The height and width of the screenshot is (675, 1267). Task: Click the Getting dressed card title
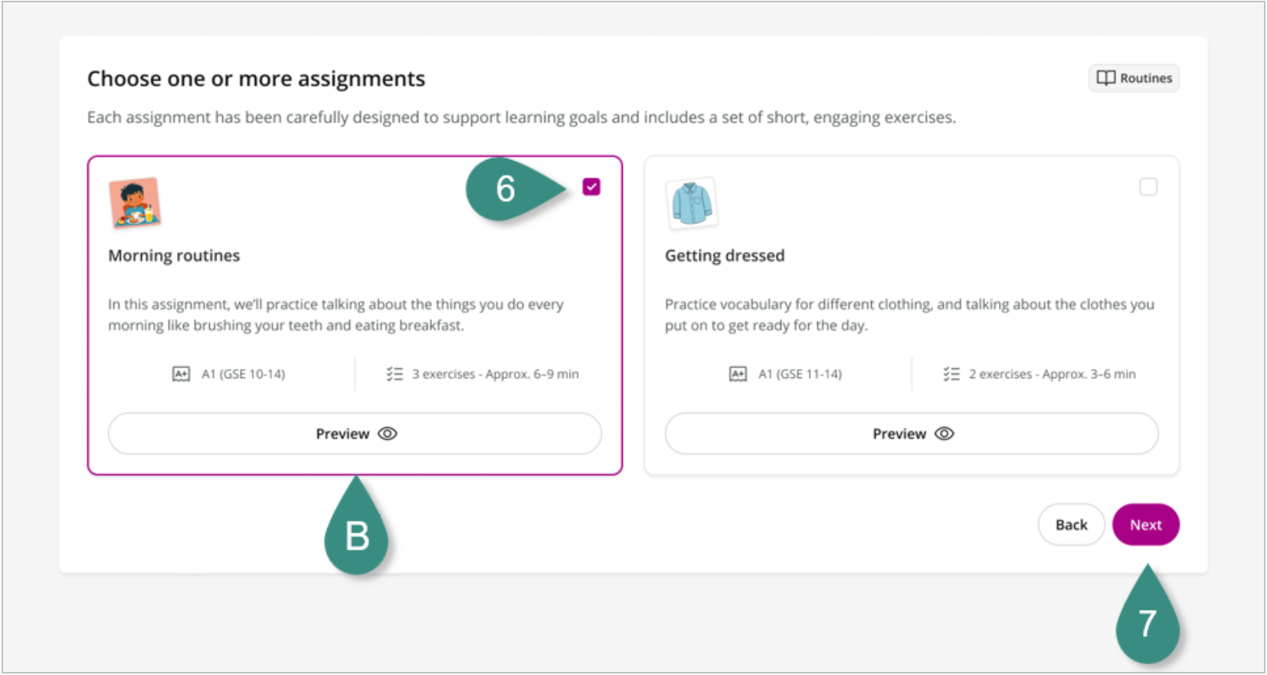coord(725,256)
